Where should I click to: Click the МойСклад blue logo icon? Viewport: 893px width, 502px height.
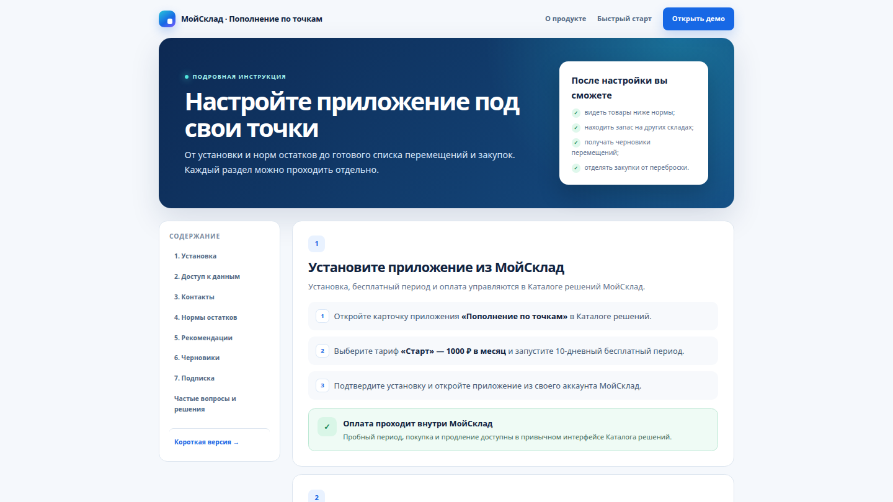pyautogui.click(x=167, y=19)
